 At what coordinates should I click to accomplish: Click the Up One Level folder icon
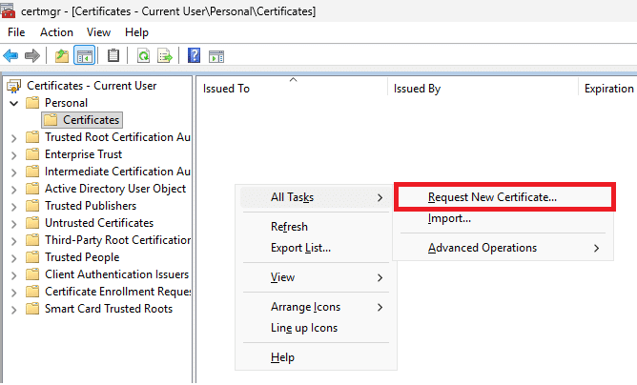[62, 56]
